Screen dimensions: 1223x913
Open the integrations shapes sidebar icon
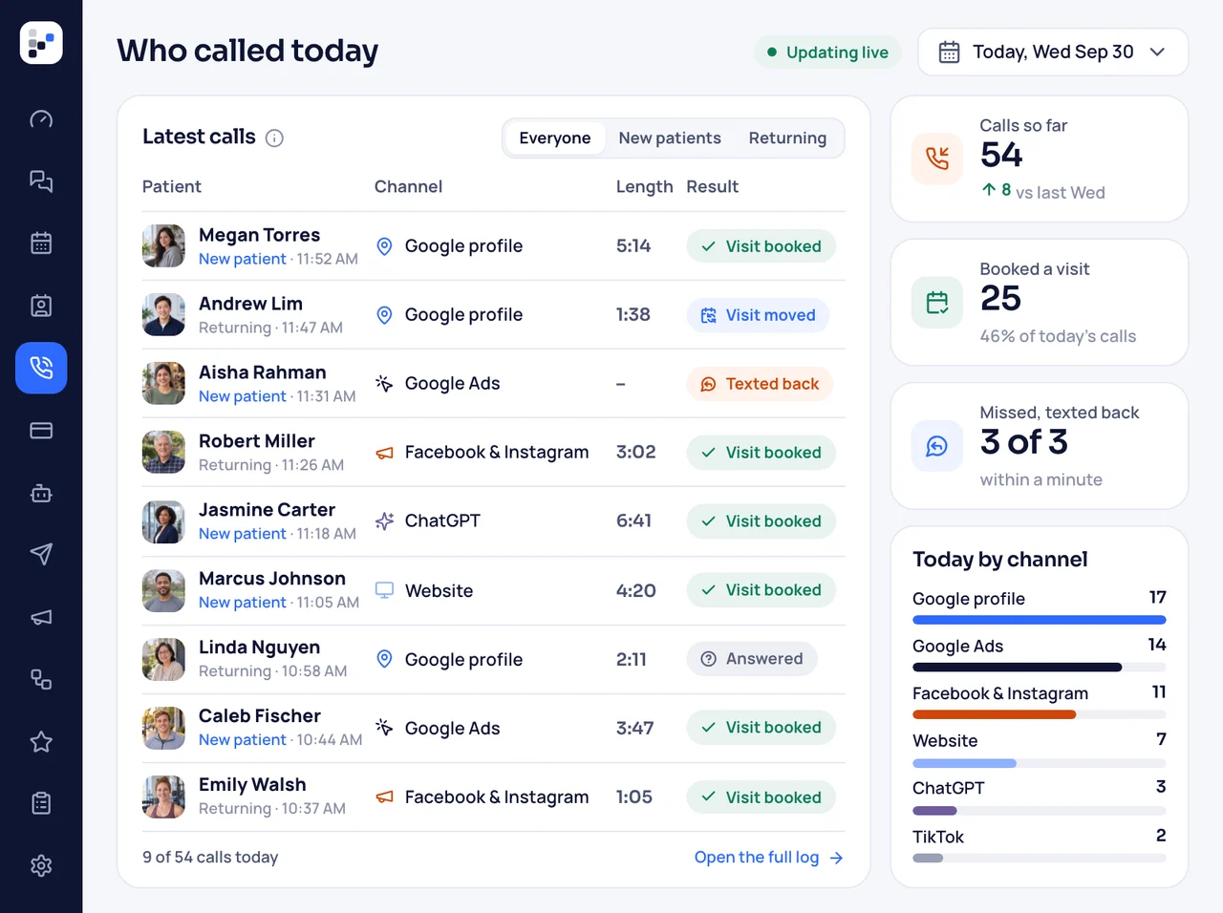[41, 679]
